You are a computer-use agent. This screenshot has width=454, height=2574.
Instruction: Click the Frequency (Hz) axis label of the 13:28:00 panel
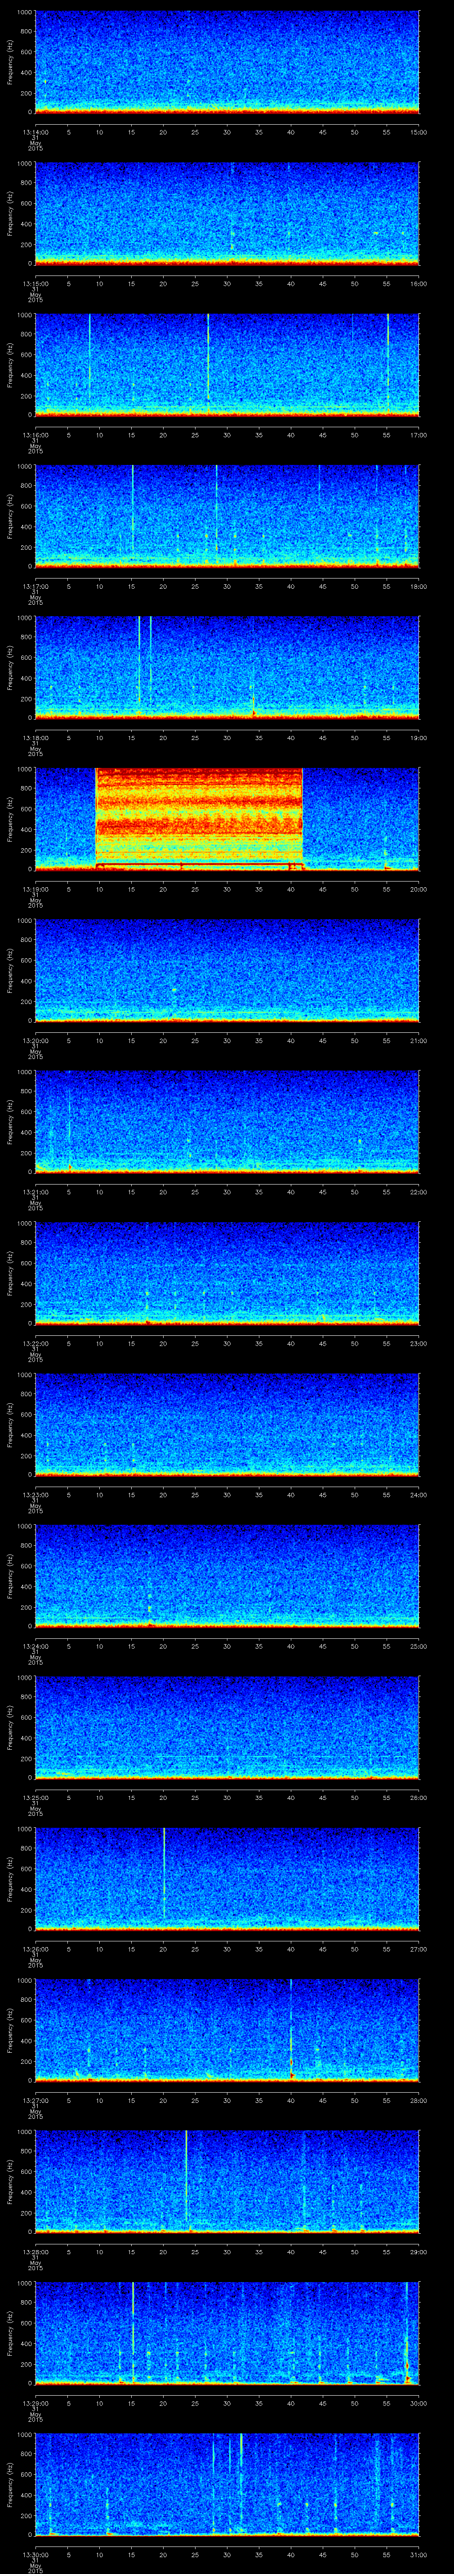point(10,2181)
